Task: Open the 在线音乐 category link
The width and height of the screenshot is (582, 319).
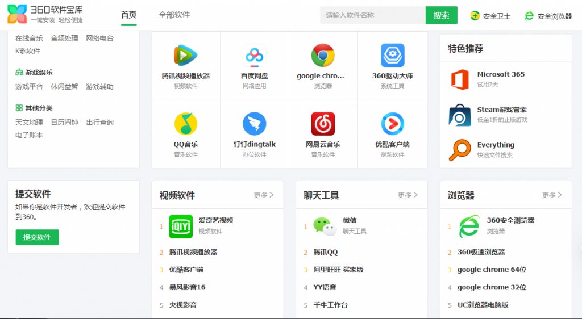Action: pyautogui.click(x=29, y=38)
